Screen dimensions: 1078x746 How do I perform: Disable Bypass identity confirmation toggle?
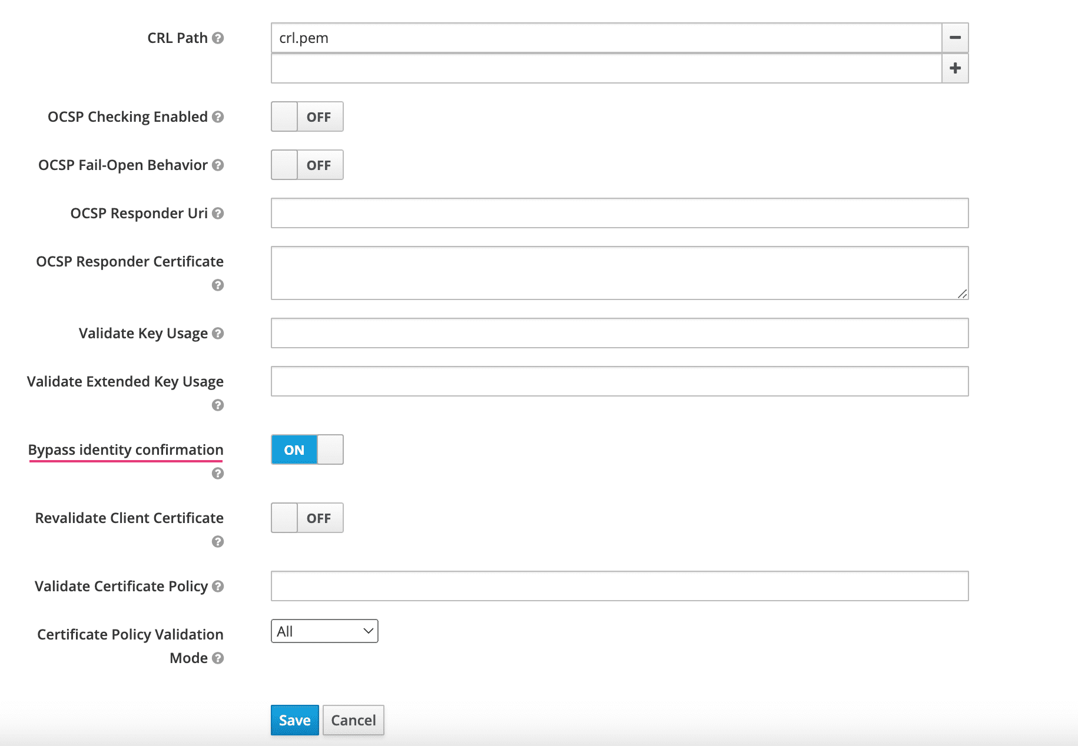pyautogui.click(x=307, y=450)
